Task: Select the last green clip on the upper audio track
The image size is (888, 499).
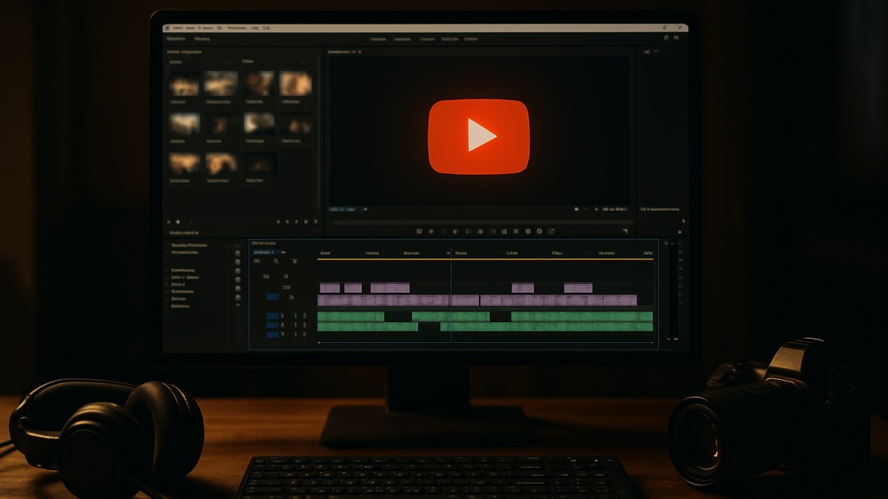Action: (582, 316)
